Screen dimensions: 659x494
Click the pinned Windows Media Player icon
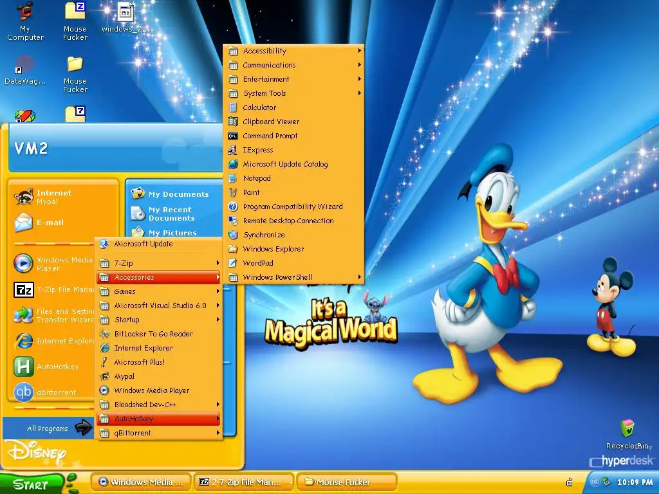pos(24,264)
